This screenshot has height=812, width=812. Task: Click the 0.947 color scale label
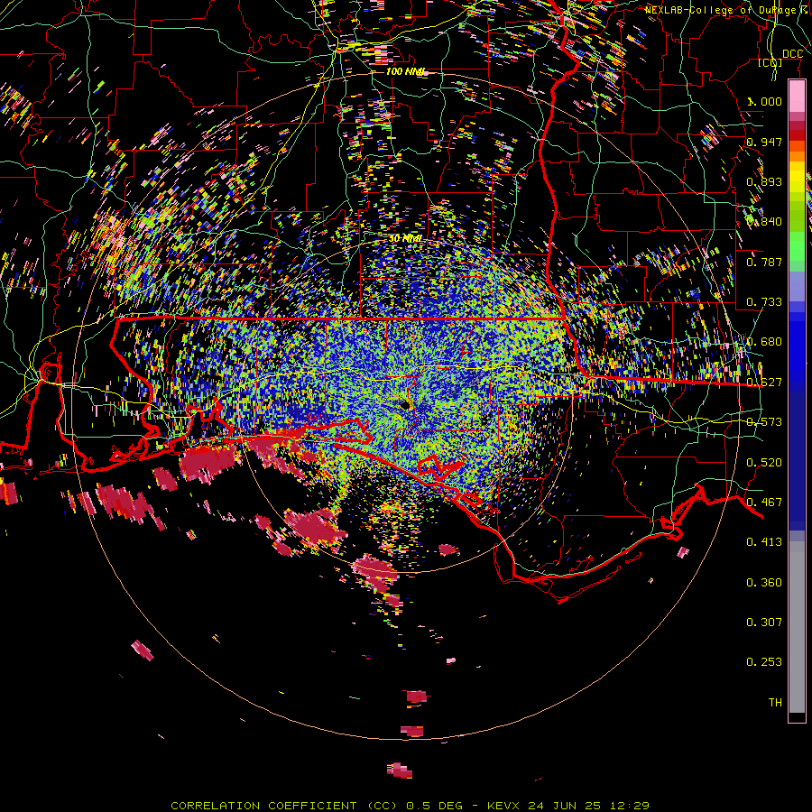point(764,142)
